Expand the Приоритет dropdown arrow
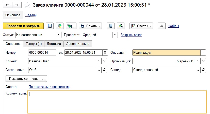 [115, 35]
